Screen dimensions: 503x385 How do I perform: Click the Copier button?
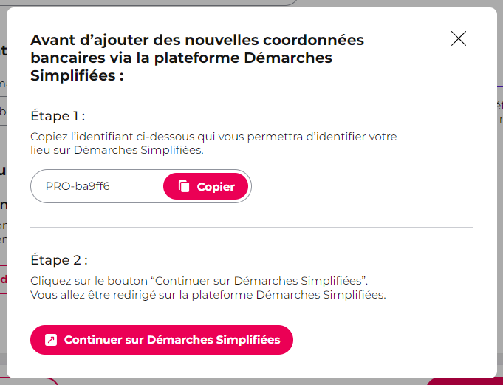pos(205,186)
